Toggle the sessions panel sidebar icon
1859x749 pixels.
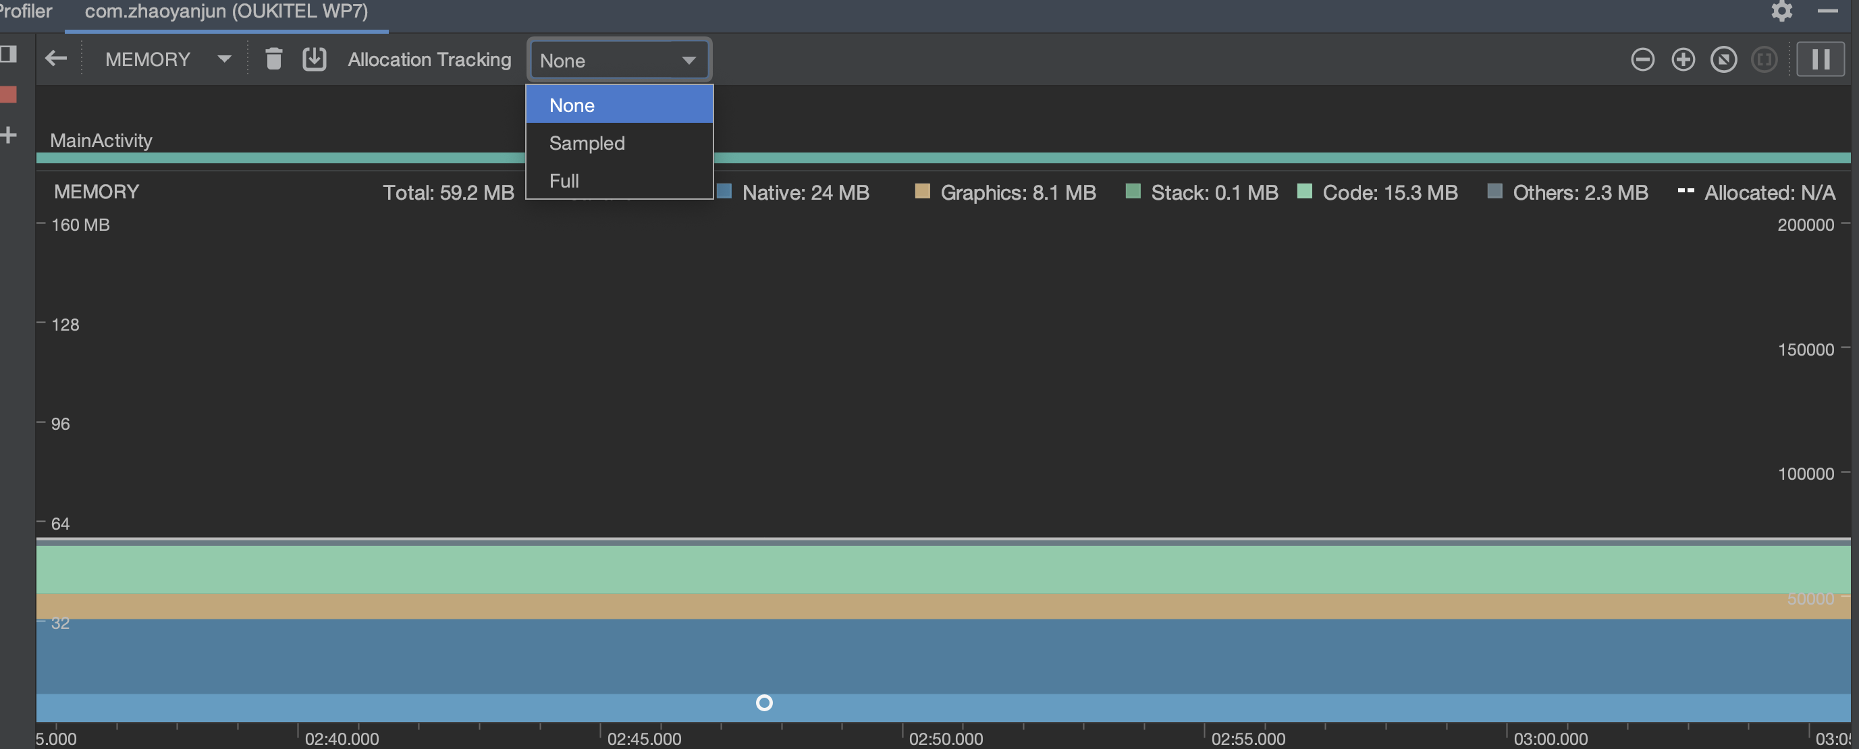[x=9, y=54]
